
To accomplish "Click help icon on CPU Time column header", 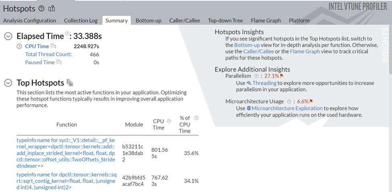I will [x=169, y=121].
